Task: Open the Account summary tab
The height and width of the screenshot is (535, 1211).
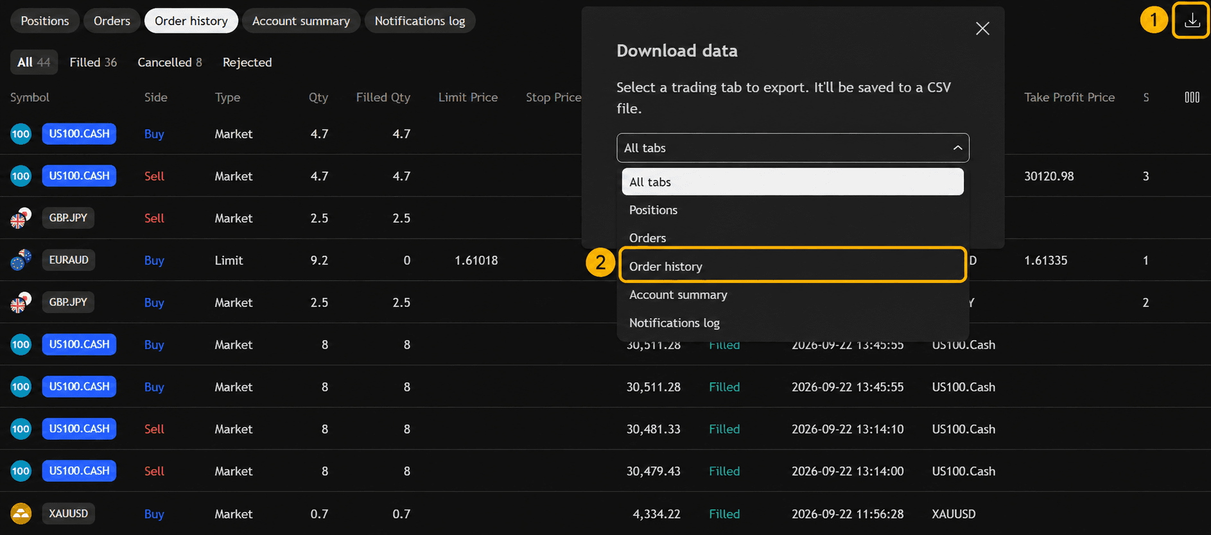Action: (x=301, y=21)
